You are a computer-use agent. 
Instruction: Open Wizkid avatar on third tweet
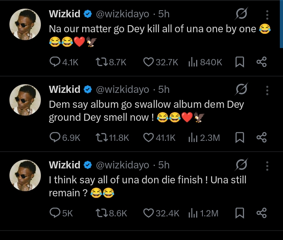click(25, 175)
